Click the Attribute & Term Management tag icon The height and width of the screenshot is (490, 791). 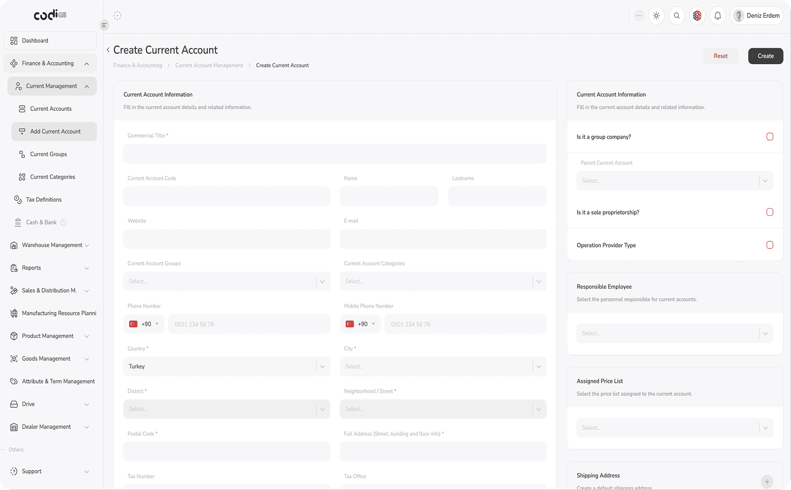[x=14, y=382]
